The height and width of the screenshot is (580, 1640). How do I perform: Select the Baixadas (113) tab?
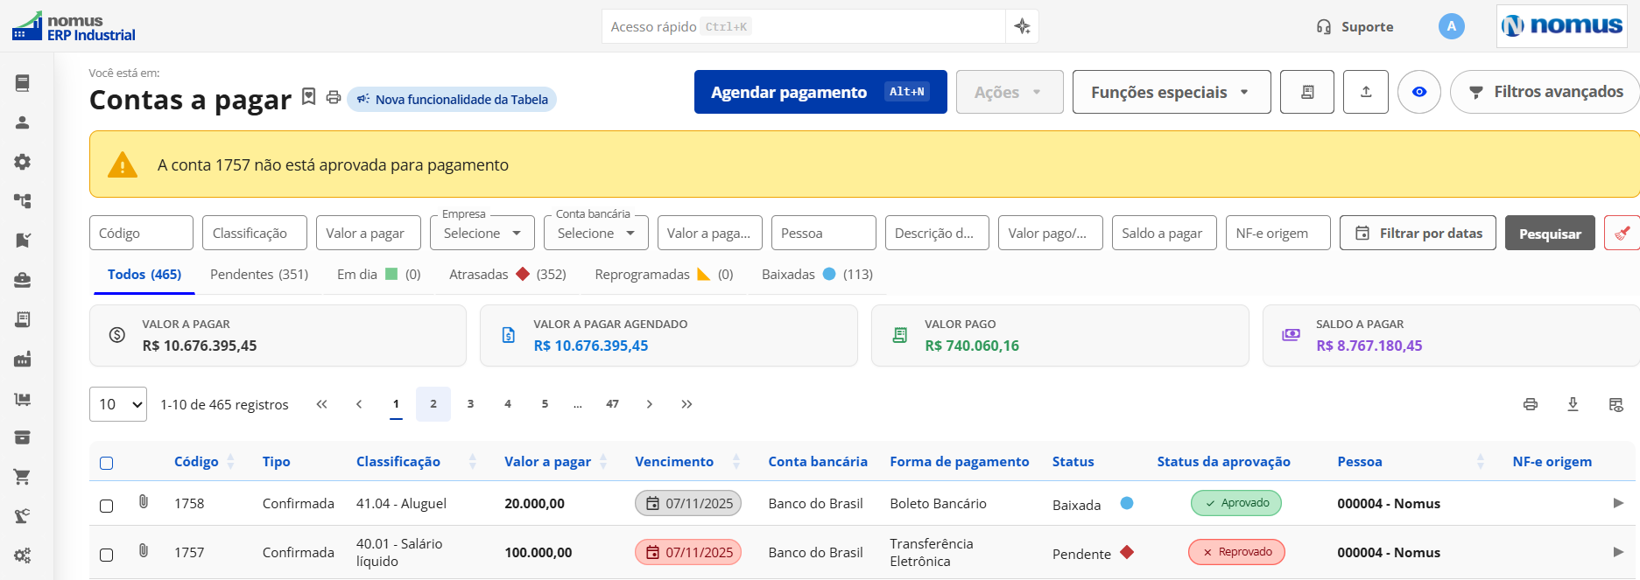817,275
